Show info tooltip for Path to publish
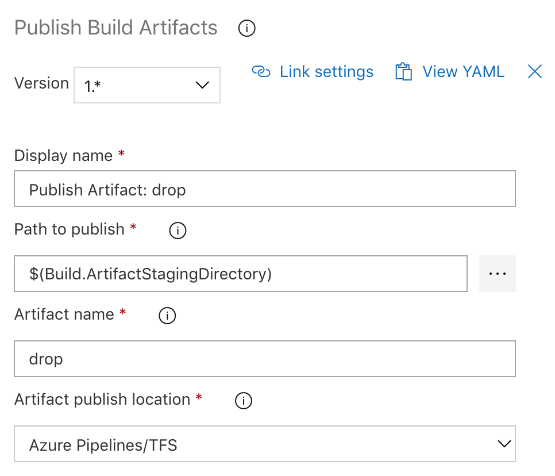The height and width of the screenshot is (476, 555). coord(178,231)
